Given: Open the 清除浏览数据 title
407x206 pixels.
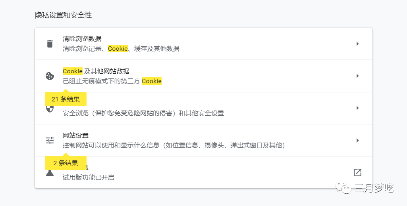Looking at the screenshot, I should 82,39.
